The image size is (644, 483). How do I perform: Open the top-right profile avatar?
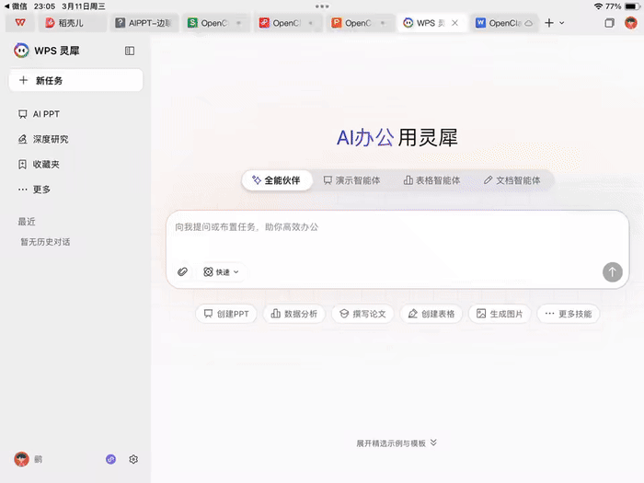(631, 23)
